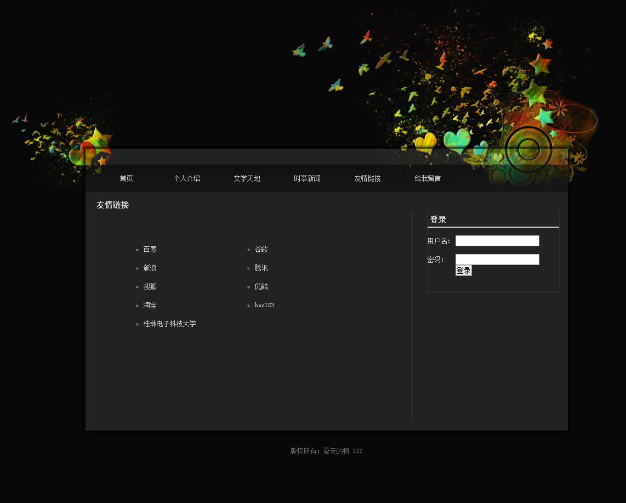Screen dimensions: 626x503
Task: Visit the hao123 link
Action: point(264,305)
